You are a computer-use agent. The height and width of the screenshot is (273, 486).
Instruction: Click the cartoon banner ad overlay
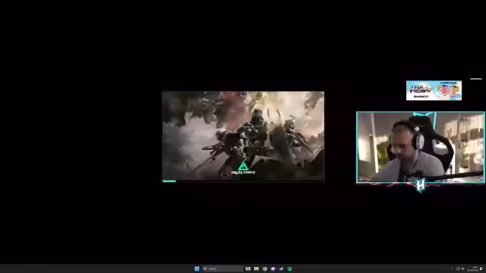pos(434,90)
